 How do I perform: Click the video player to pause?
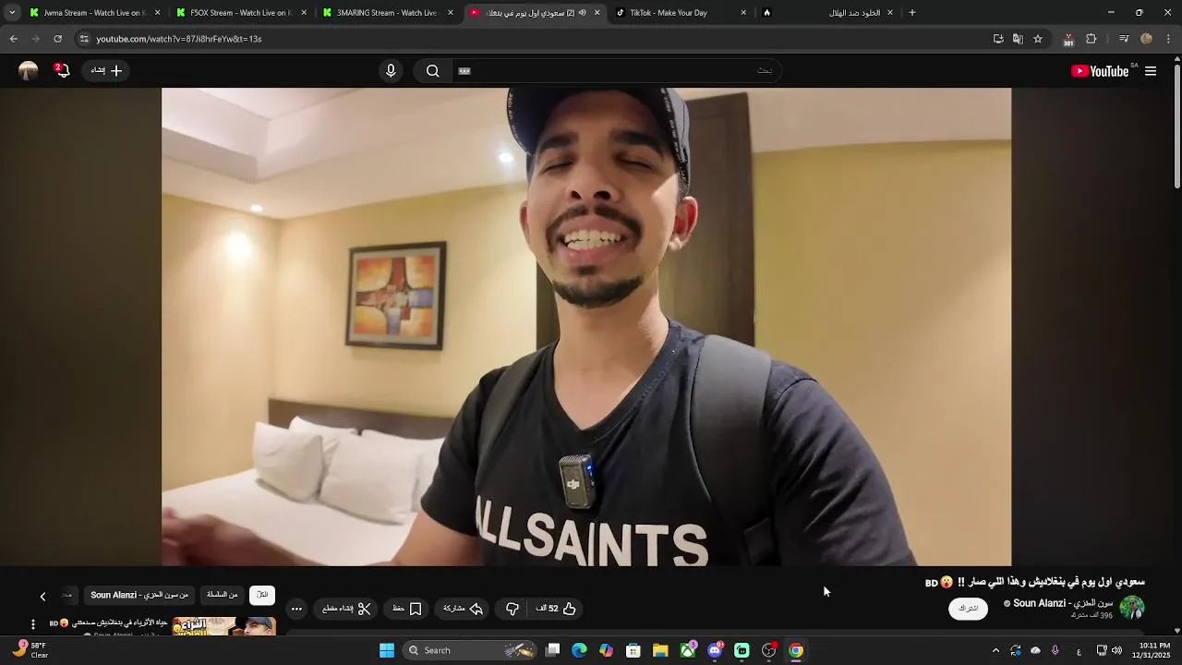coord(586,327)
